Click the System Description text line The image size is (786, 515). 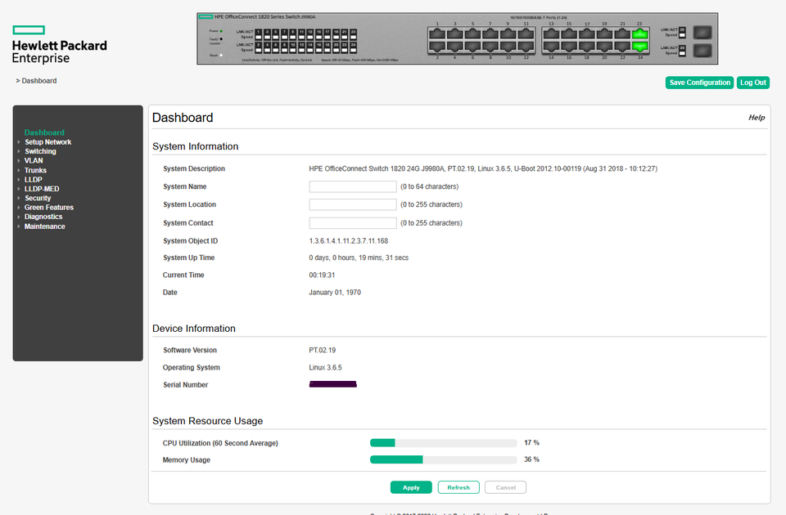[x=483, y=168]
